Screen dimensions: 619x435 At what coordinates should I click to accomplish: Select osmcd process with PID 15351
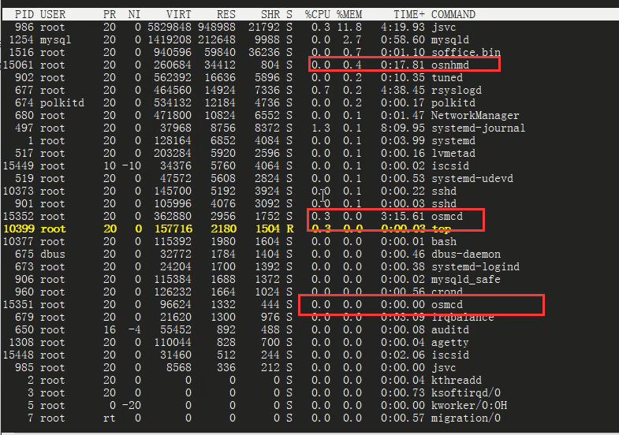coord(446,304)
